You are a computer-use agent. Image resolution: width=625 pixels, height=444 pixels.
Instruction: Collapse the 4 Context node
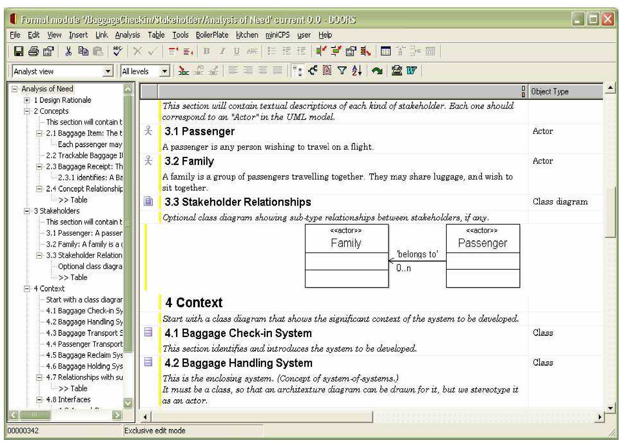coord(27,288)
